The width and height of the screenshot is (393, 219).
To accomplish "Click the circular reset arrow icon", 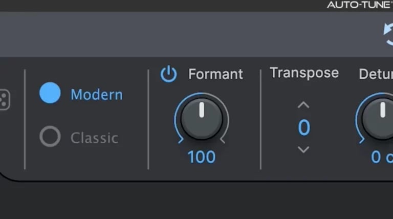I will [389, 35].
